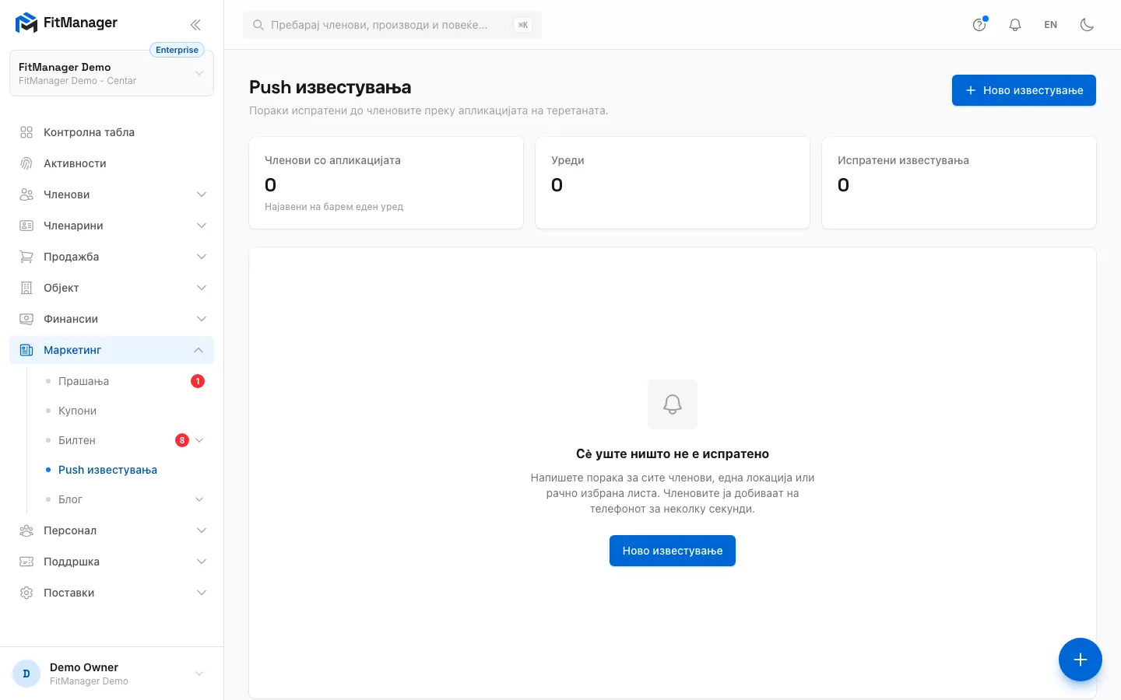The image size is (1121, 700).
Task: Click the Членови со апликацијата card
Action: coord(386,183)
